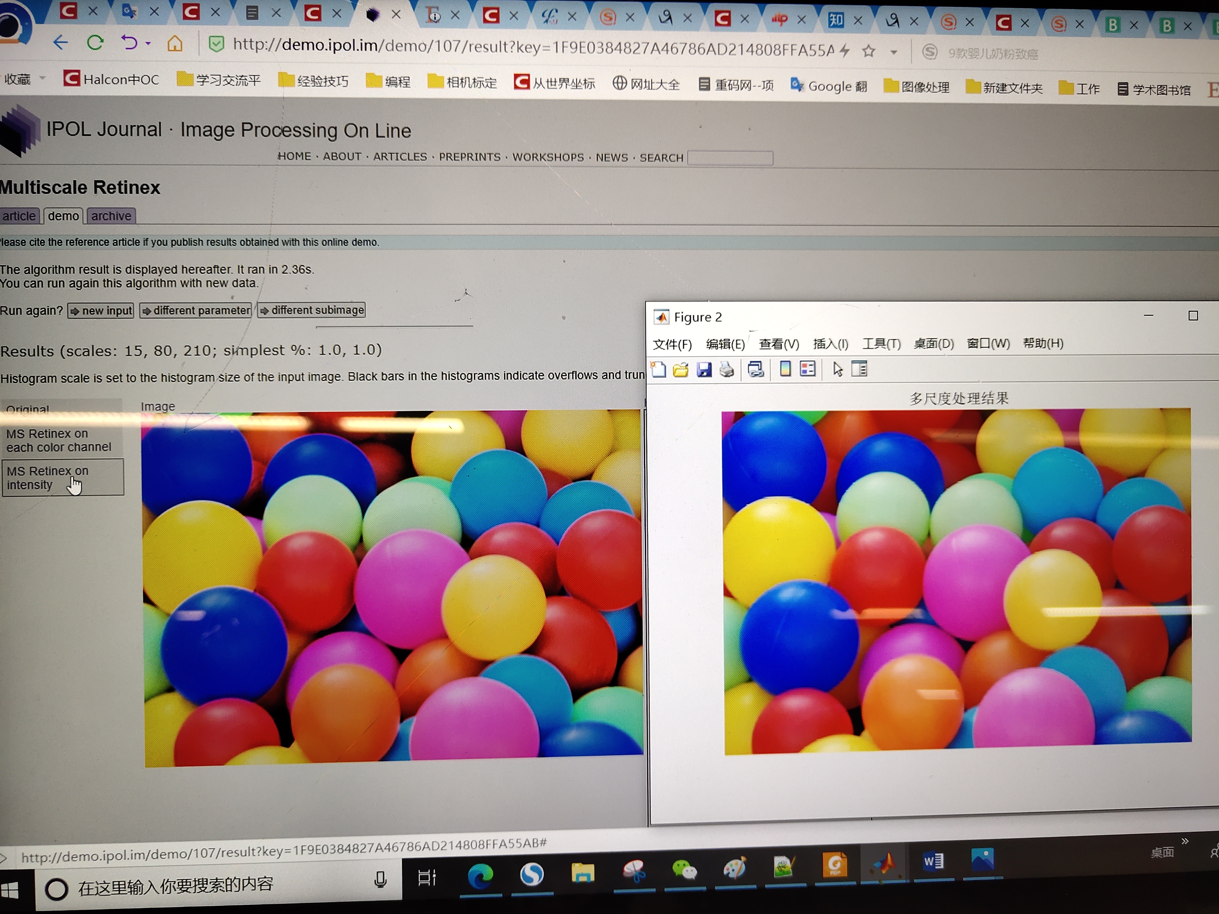1219x914 pixels.
Task: Click the Open File folder icon
Action: pyautogui.click(x=681, y=370)
